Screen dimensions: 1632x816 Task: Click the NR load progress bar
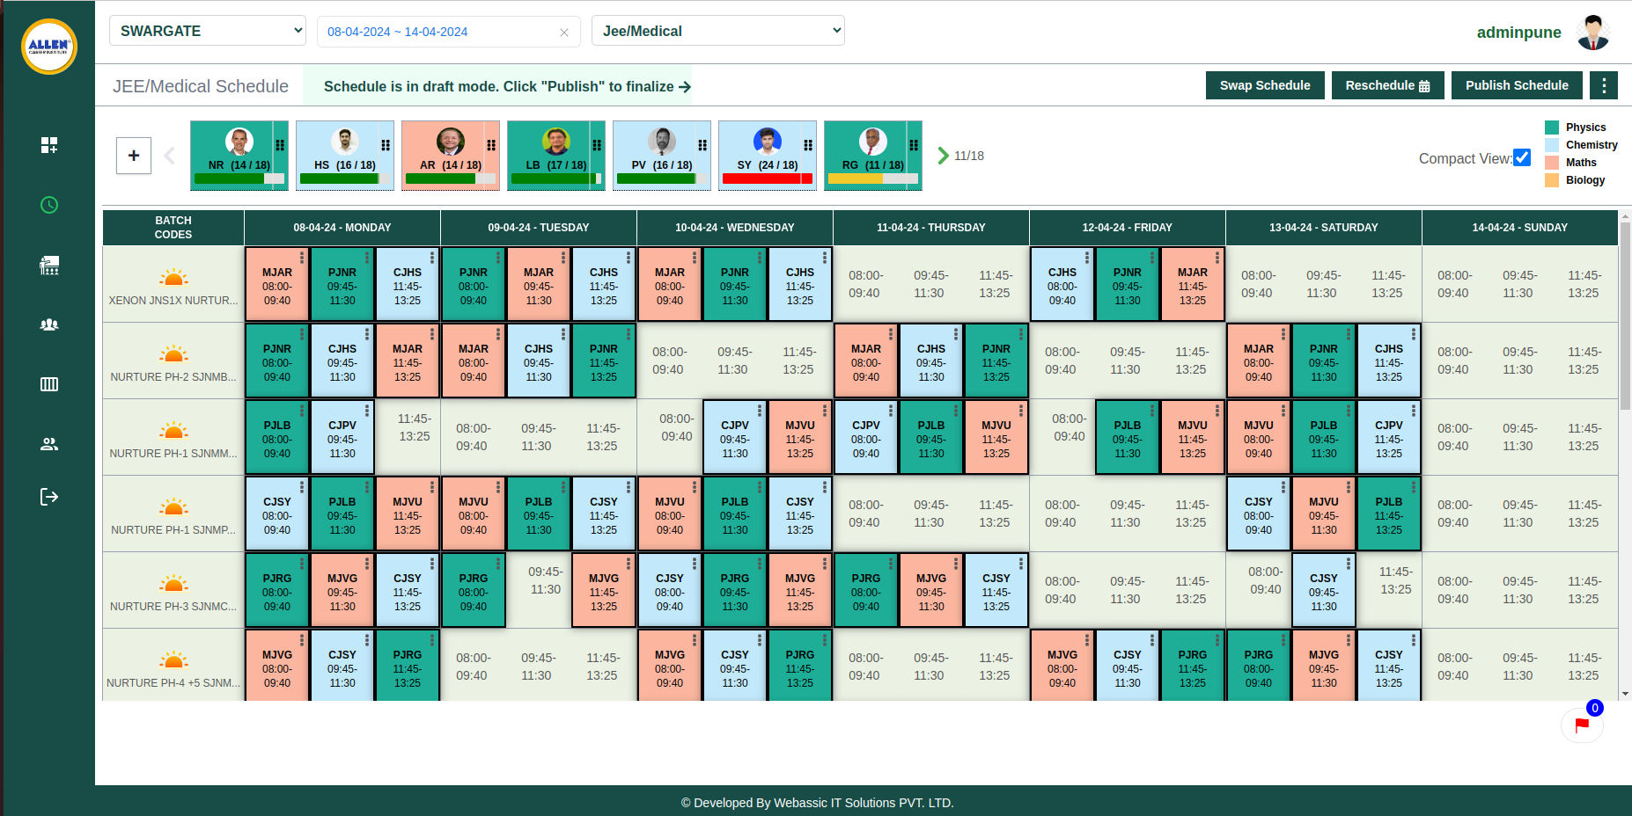[239, 178]
